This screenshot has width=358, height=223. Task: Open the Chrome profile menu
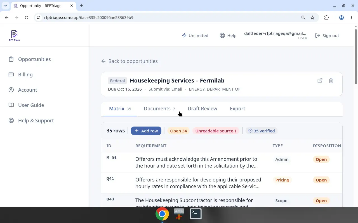click(x=341, y=17)
